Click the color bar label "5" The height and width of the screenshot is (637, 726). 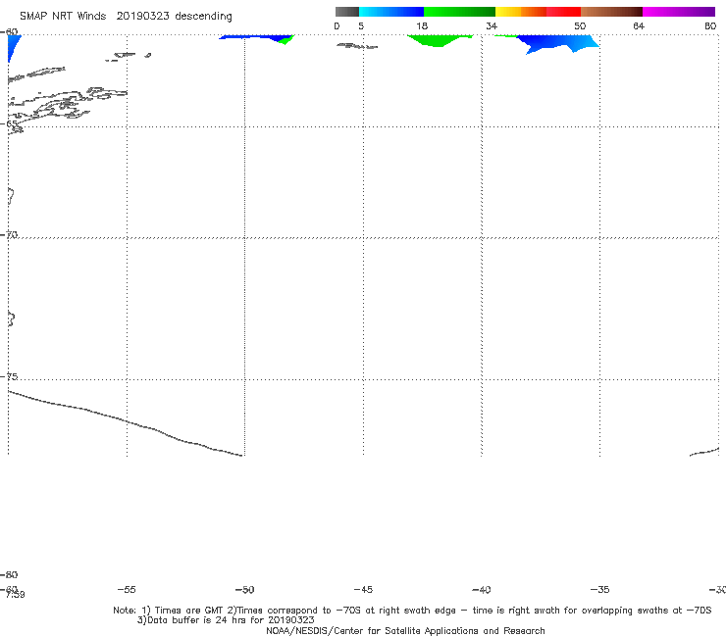[x=361, y=25]
